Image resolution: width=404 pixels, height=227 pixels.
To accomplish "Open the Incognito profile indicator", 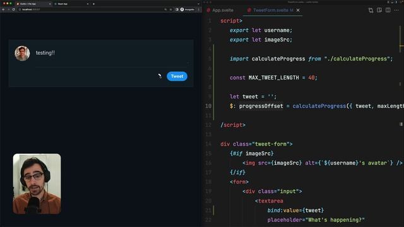I will click(x=187, y=9).
